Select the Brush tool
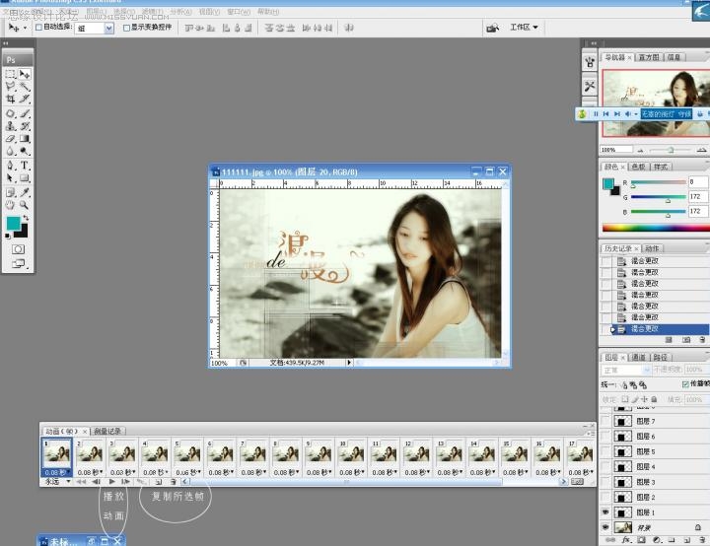 point(25,113)
